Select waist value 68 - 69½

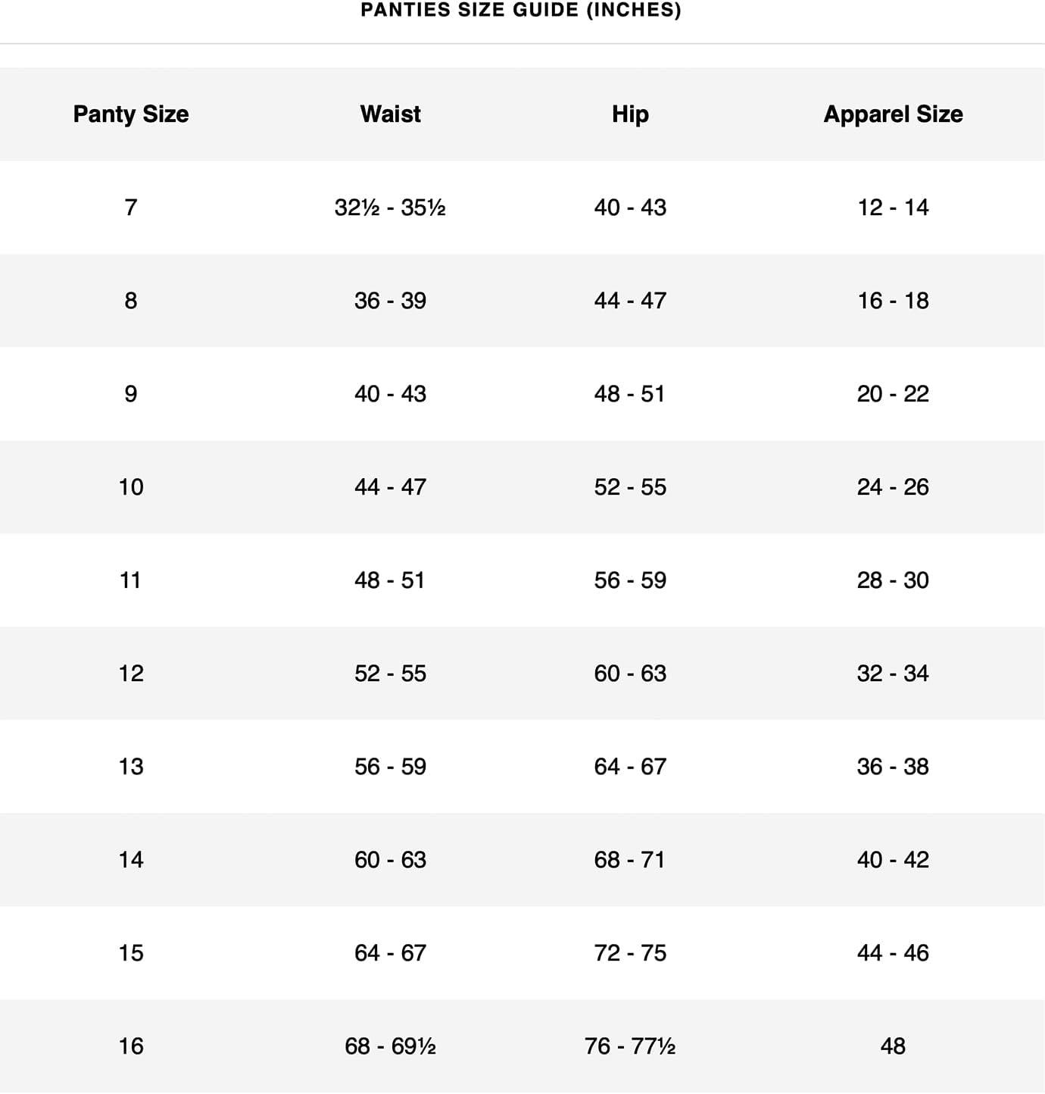390,1046
